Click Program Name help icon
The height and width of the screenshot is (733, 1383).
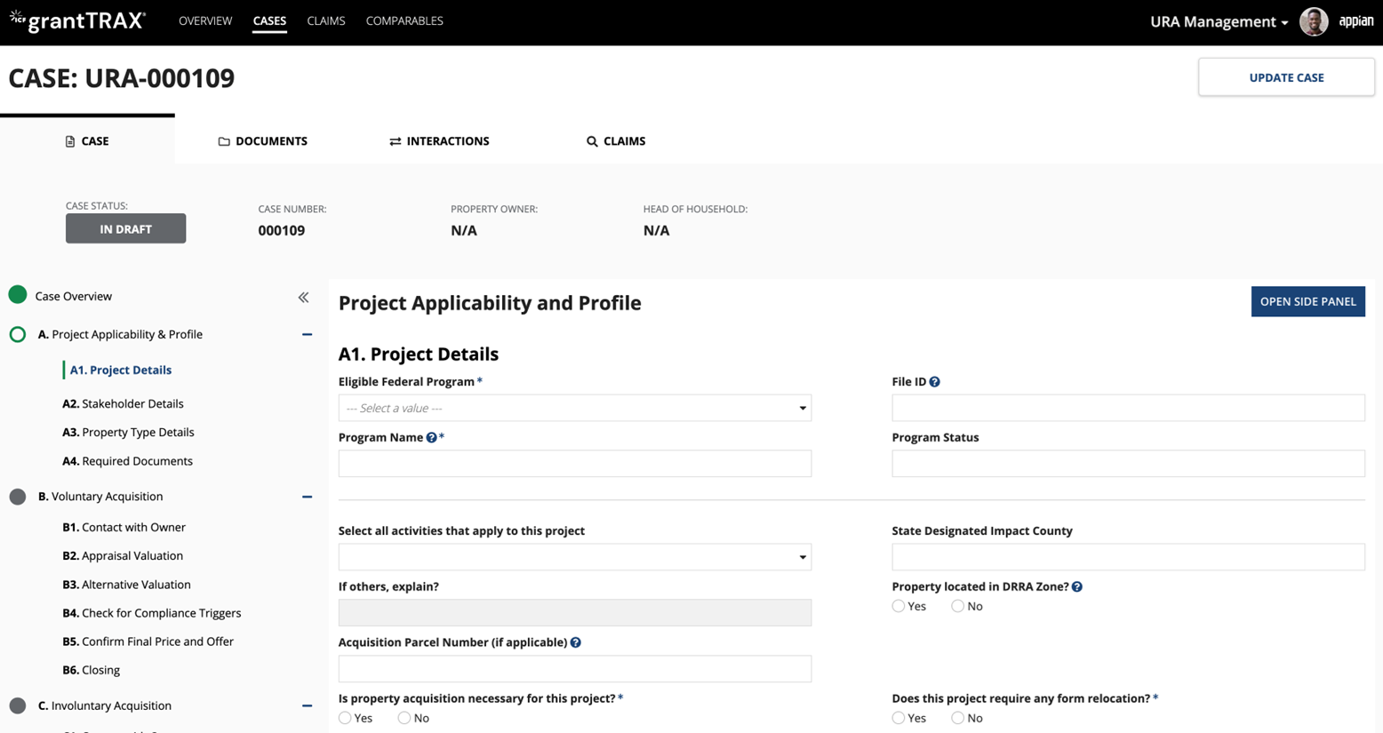point(431,438)
